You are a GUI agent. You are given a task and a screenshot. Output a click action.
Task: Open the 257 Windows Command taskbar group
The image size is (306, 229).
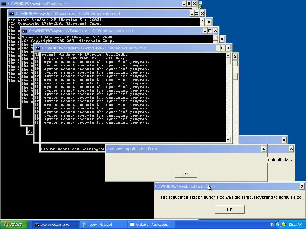[56, 225]
